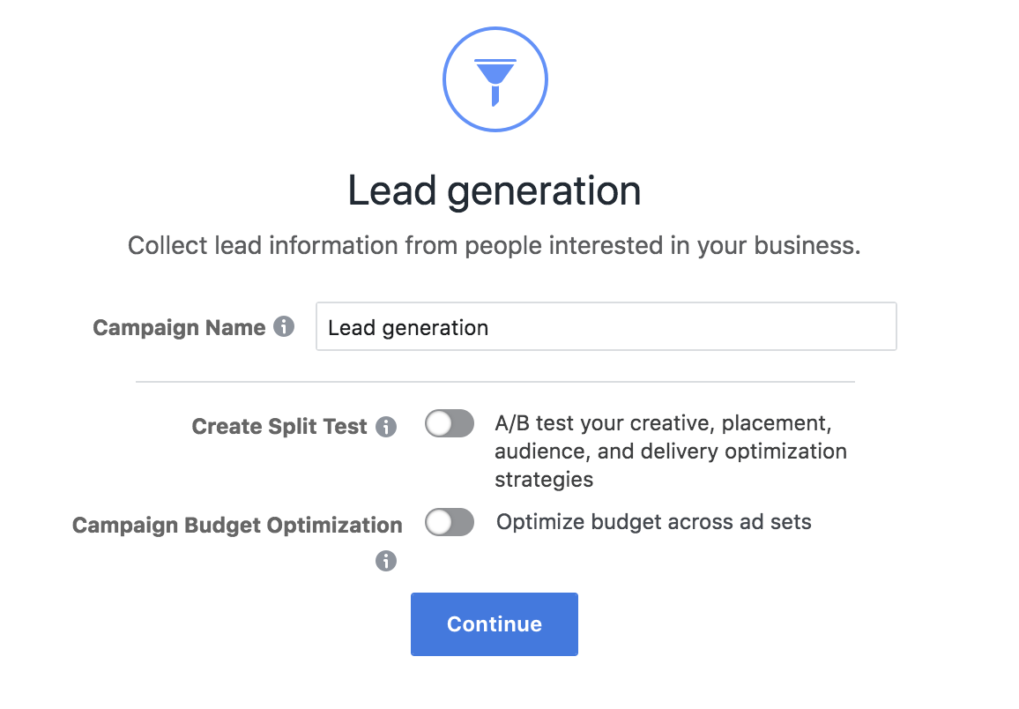Select the "Campaign Budget Optimization" label text
This screenshot has width=1019, height=709.
[237, 526]
